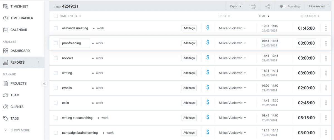Expand the Hide amount dropdown
Image resolution: width=334 pixels, height=140 pixels.
(x=319, y=6)
